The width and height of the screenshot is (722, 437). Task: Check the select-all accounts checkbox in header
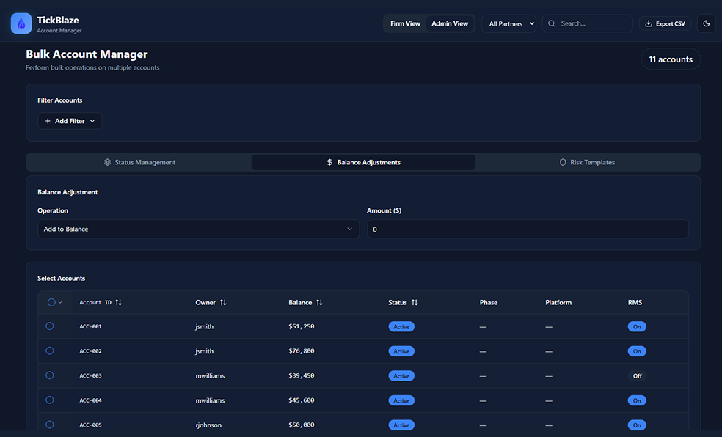tap(51, 302)
